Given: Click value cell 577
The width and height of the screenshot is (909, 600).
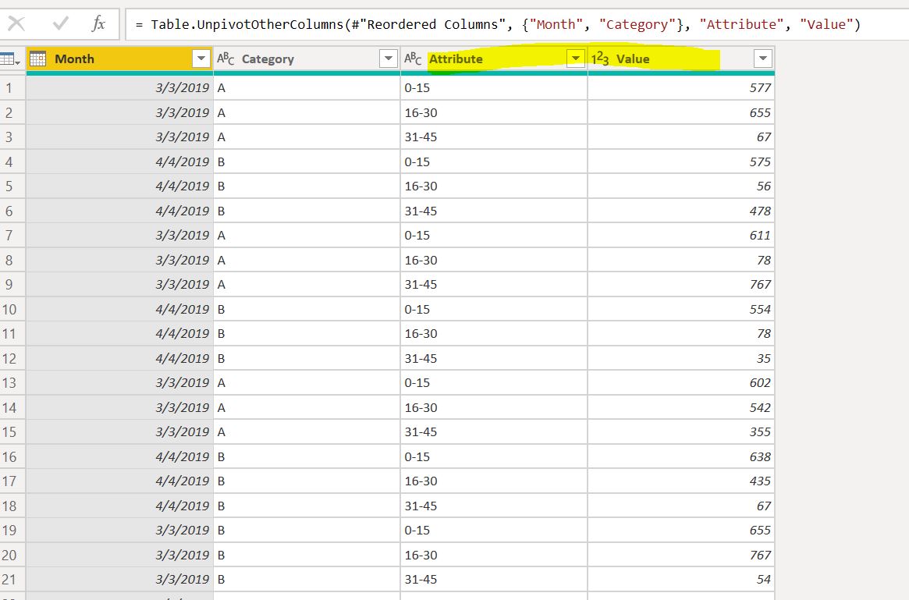Looking at the screenshot, I should click(681, 88).
